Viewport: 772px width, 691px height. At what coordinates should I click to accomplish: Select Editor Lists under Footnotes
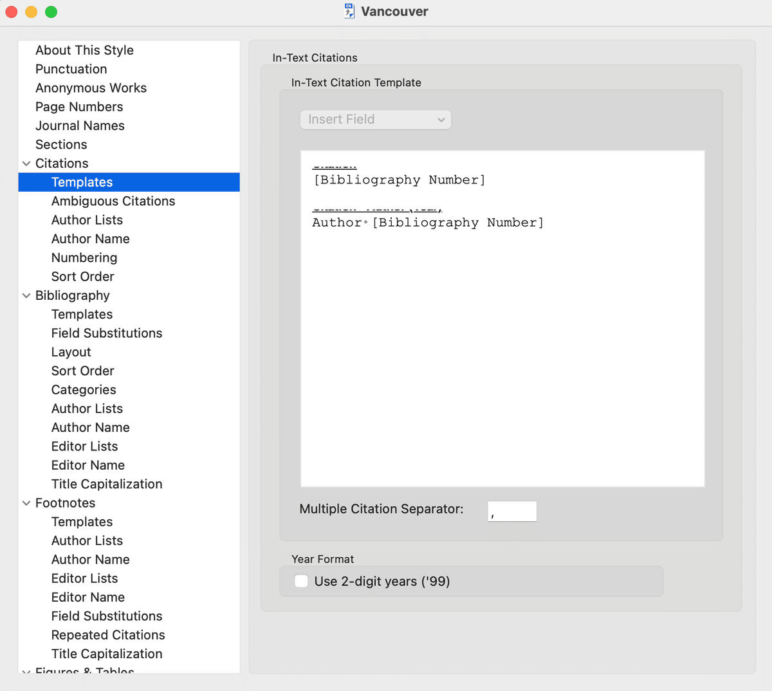click(x=84, y=578)
